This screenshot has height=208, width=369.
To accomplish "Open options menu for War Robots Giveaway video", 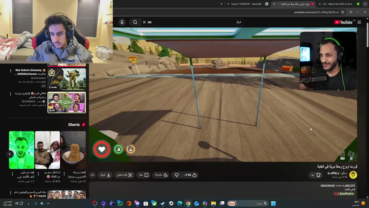I will pyautogui.click(x=11, y=71).
